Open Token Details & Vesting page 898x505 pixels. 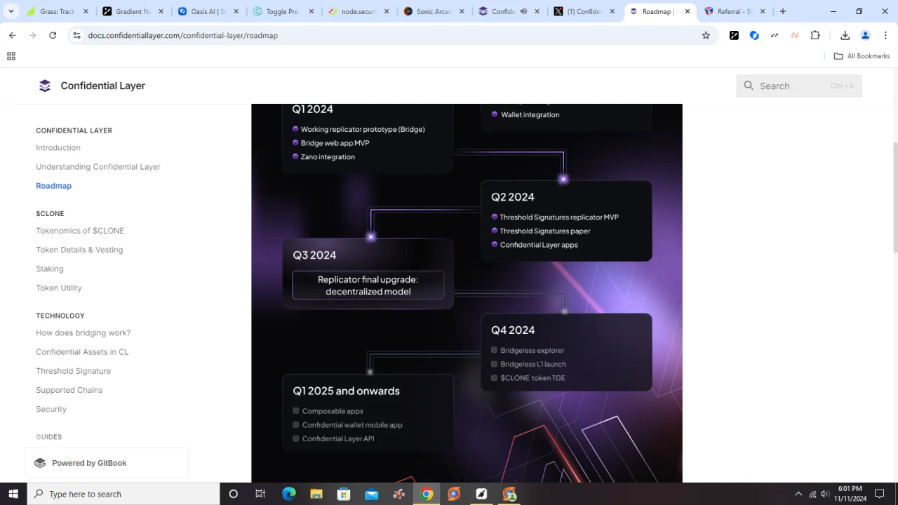[x=79, y=250]
